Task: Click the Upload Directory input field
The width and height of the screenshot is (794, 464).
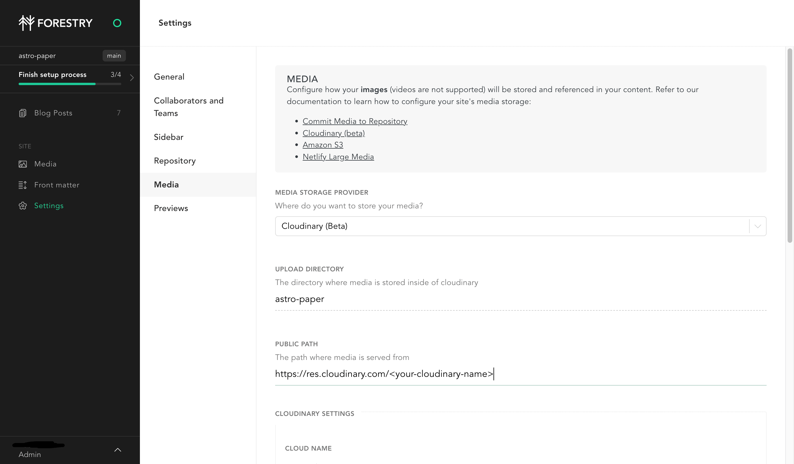Action: 521,299
